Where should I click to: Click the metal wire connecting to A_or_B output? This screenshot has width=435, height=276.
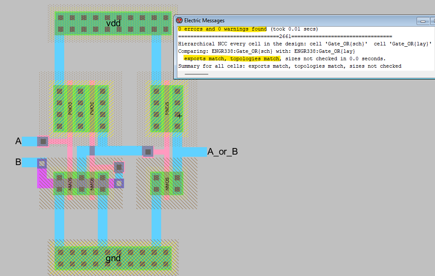click(x=190, y=152)
